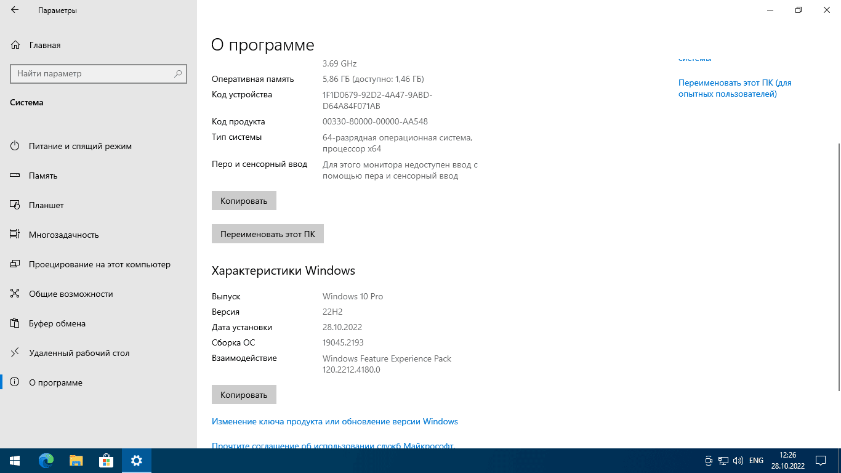
Task: Click the search magnifier icon
Action: click(x=178, y=73)
